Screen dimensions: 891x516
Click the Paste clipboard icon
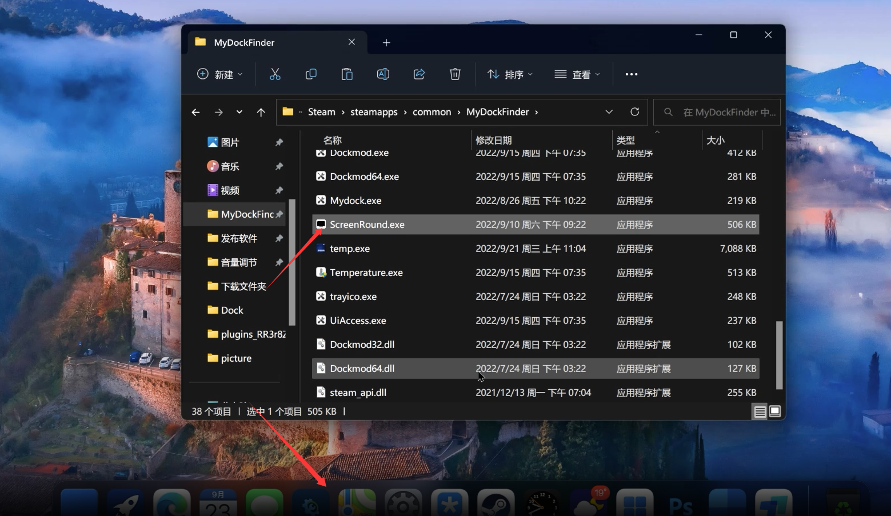(347, 74)
